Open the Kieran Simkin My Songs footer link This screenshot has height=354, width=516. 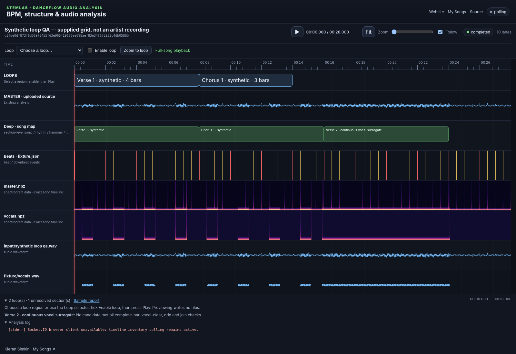coord(30,349)
